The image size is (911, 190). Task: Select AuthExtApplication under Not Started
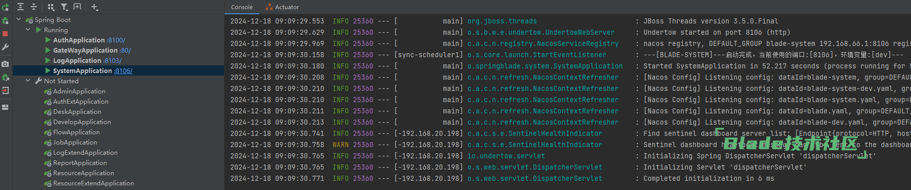point(81,101)
